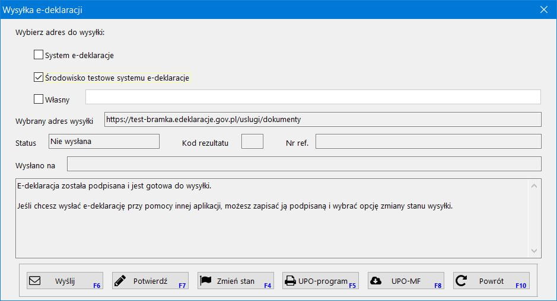Click into the Własny custom address field

(313, 97)
